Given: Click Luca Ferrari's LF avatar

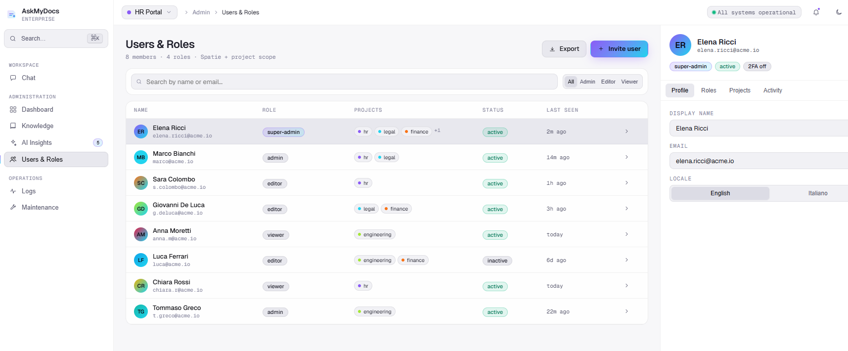Looking at the screenshot, I should click(x=141, y=260).
